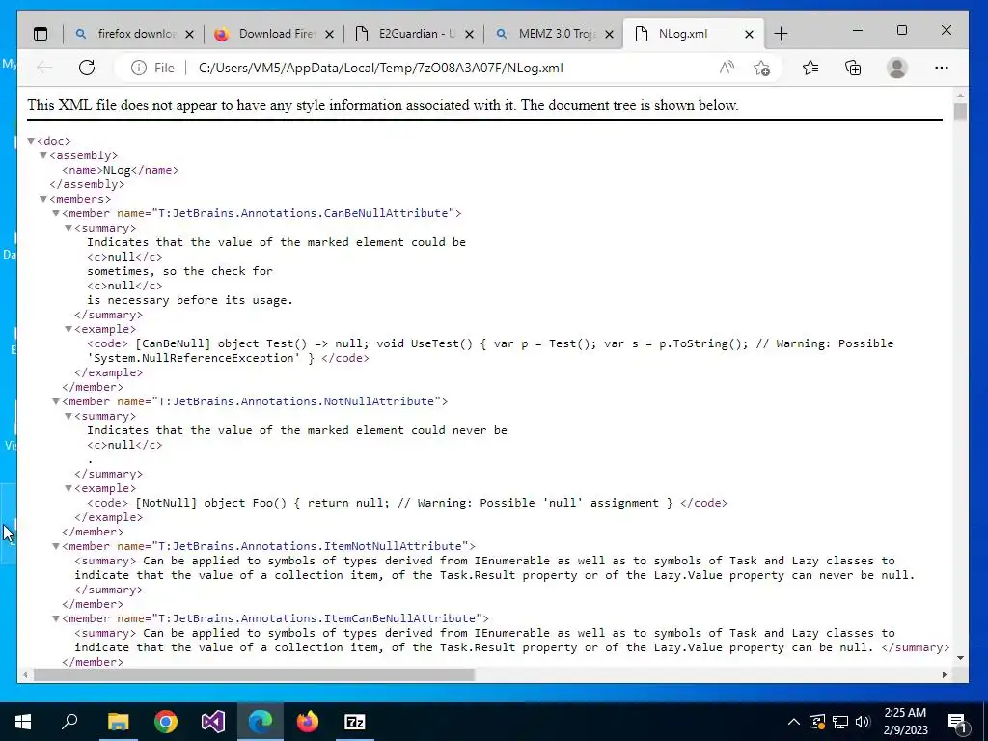Collapse the members node

(x=43, y=199)
